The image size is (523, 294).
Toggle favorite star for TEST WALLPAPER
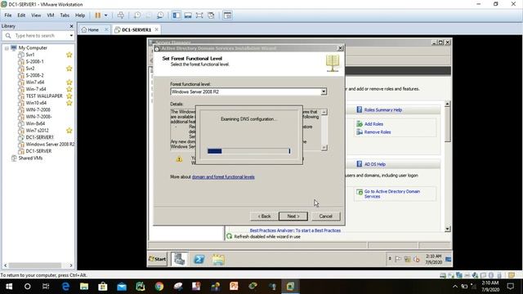pos(69,96)
